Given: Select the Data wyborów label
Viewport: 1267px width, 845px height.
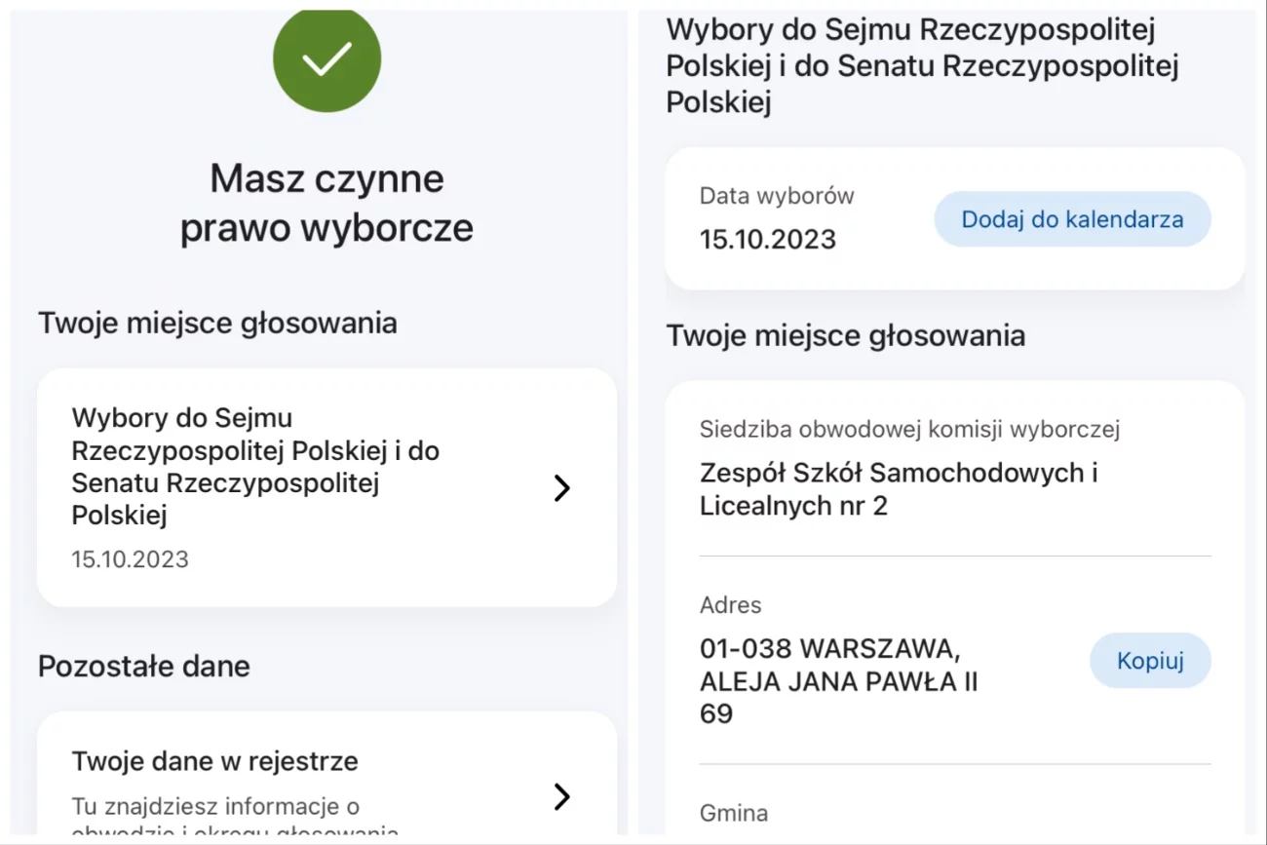Looking at the screenshot, I should pyautogui.click(x=777, y=196).
